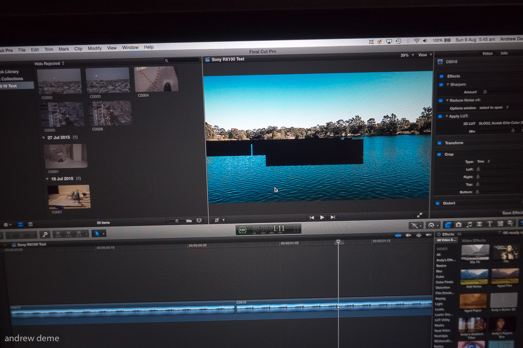Disable the Effects section checkbox
Viewport: 523px width, 348px height.
coord(442,76)
